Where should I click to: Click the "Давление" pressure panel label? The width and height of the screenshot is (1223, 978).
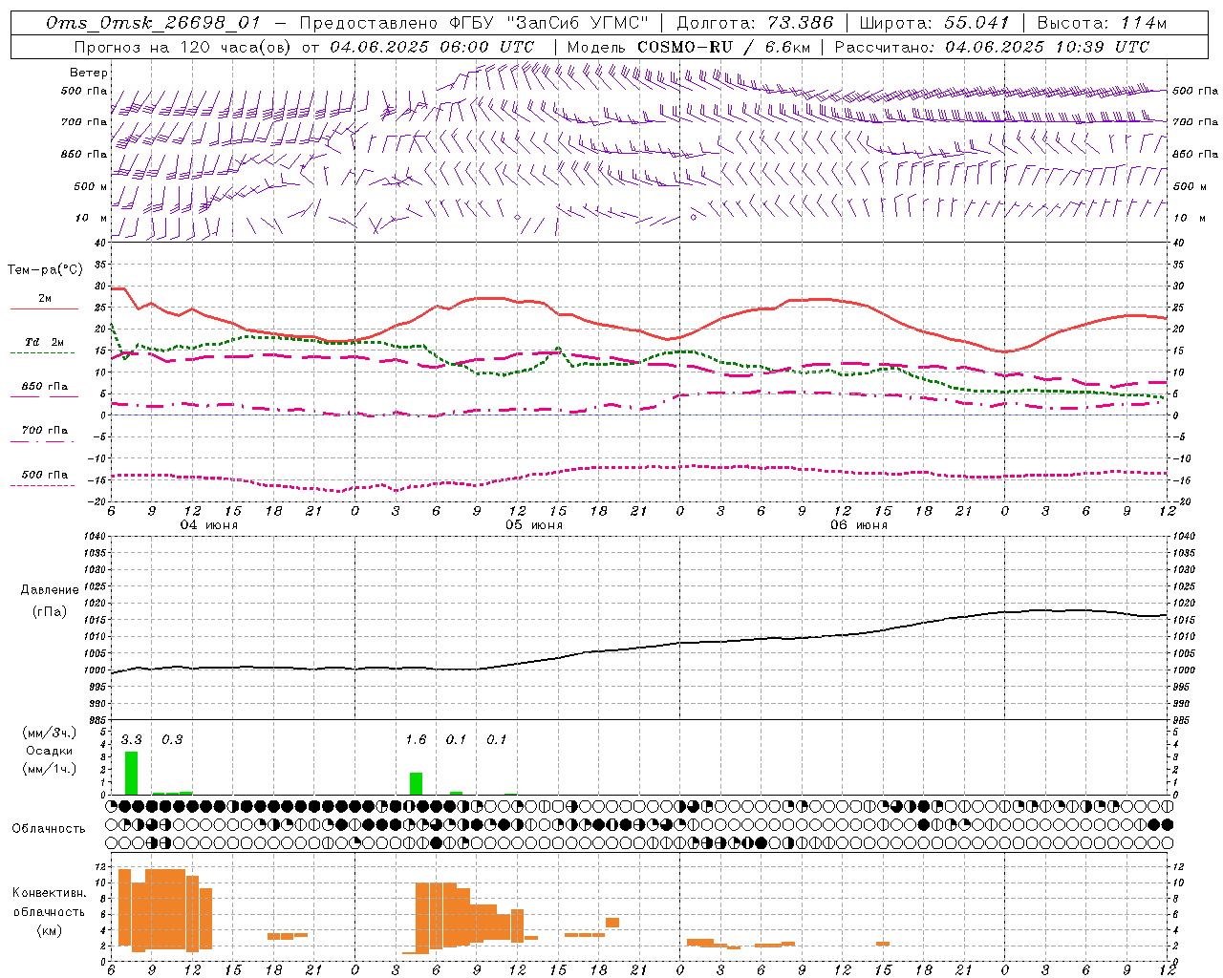50,590
